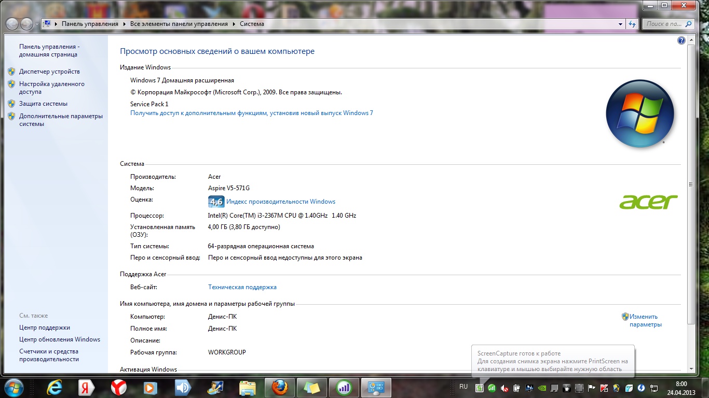Click the blue speaker taskbar application
Screen dimensions: 709x398
183,388
